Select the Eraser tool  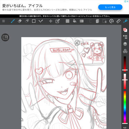point(20,21)
